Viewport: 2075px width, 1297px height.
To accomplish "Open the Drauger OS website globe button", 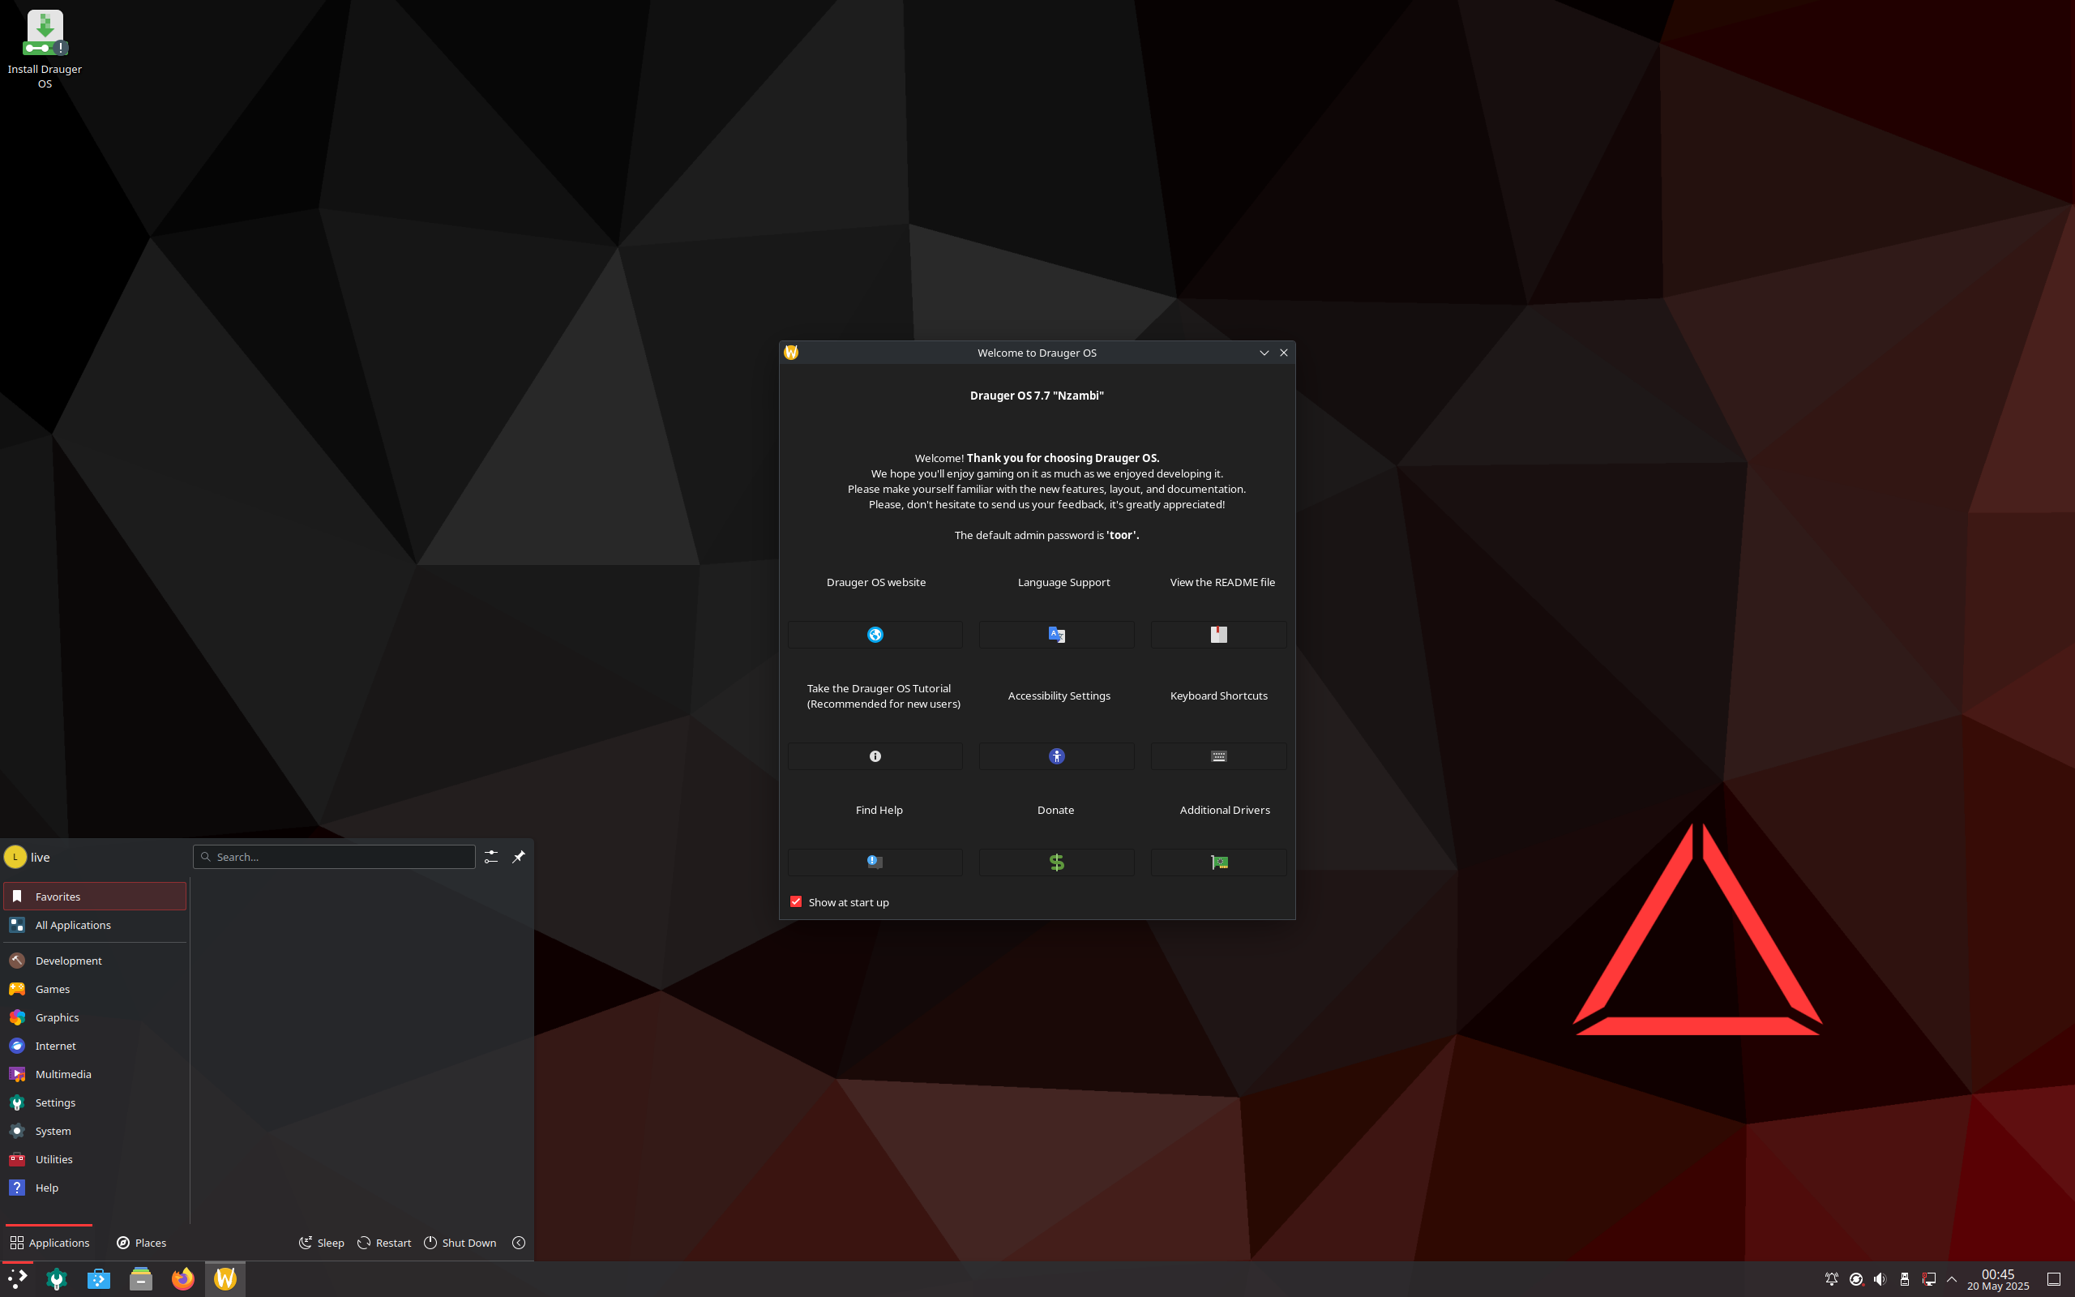I will [875, 635].
